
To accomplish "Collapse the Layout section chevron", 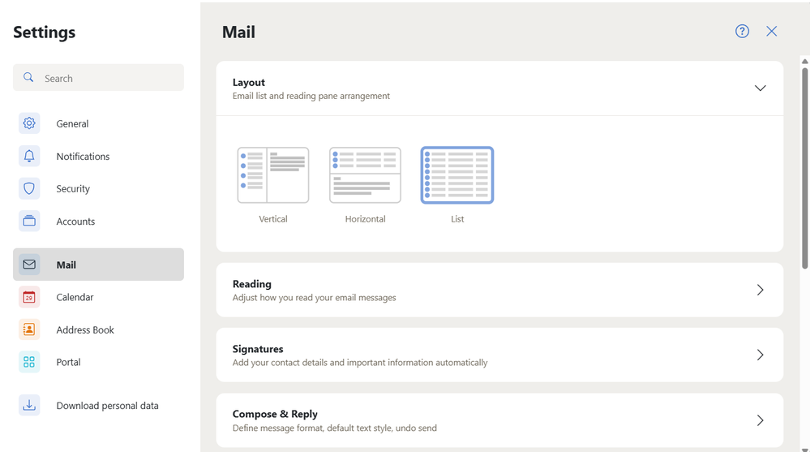I will (x=760, y=88).
